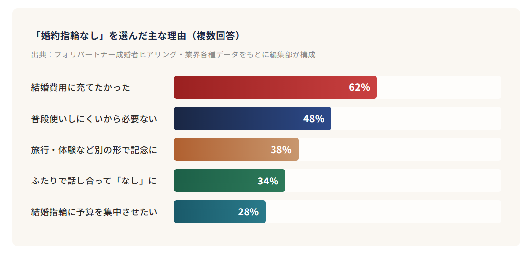Click the 34% value label
Image resolution: width=523 pixels, height=261 pixels.
click(268, 181)
